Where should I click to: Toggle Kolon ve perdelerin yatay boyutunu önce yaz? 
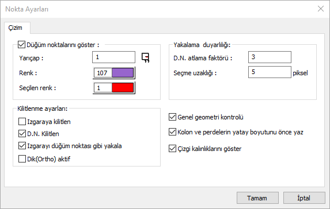(172, 132)
